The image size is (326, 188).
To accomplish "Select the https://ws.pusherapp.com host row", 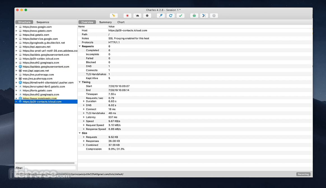I will click(46, 75).
